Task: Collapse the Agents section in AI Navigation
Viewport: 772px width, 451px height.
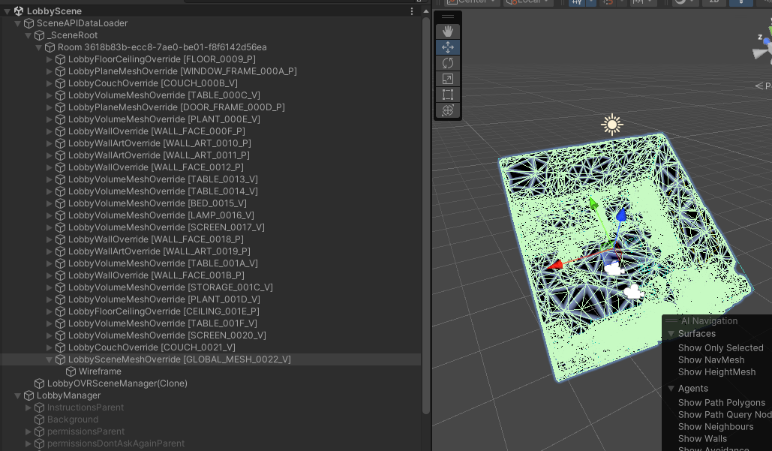Action: 671,388
